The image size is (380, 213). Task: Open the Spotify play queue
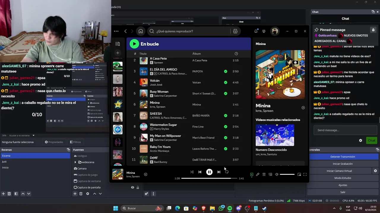(x=264, y=175)
